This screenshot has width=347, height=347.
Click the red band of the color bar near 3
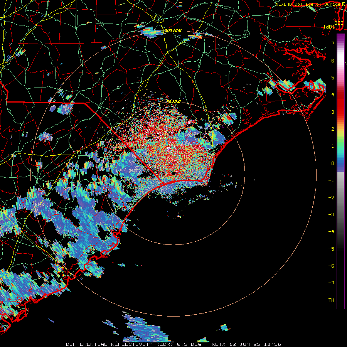point(340,108)
